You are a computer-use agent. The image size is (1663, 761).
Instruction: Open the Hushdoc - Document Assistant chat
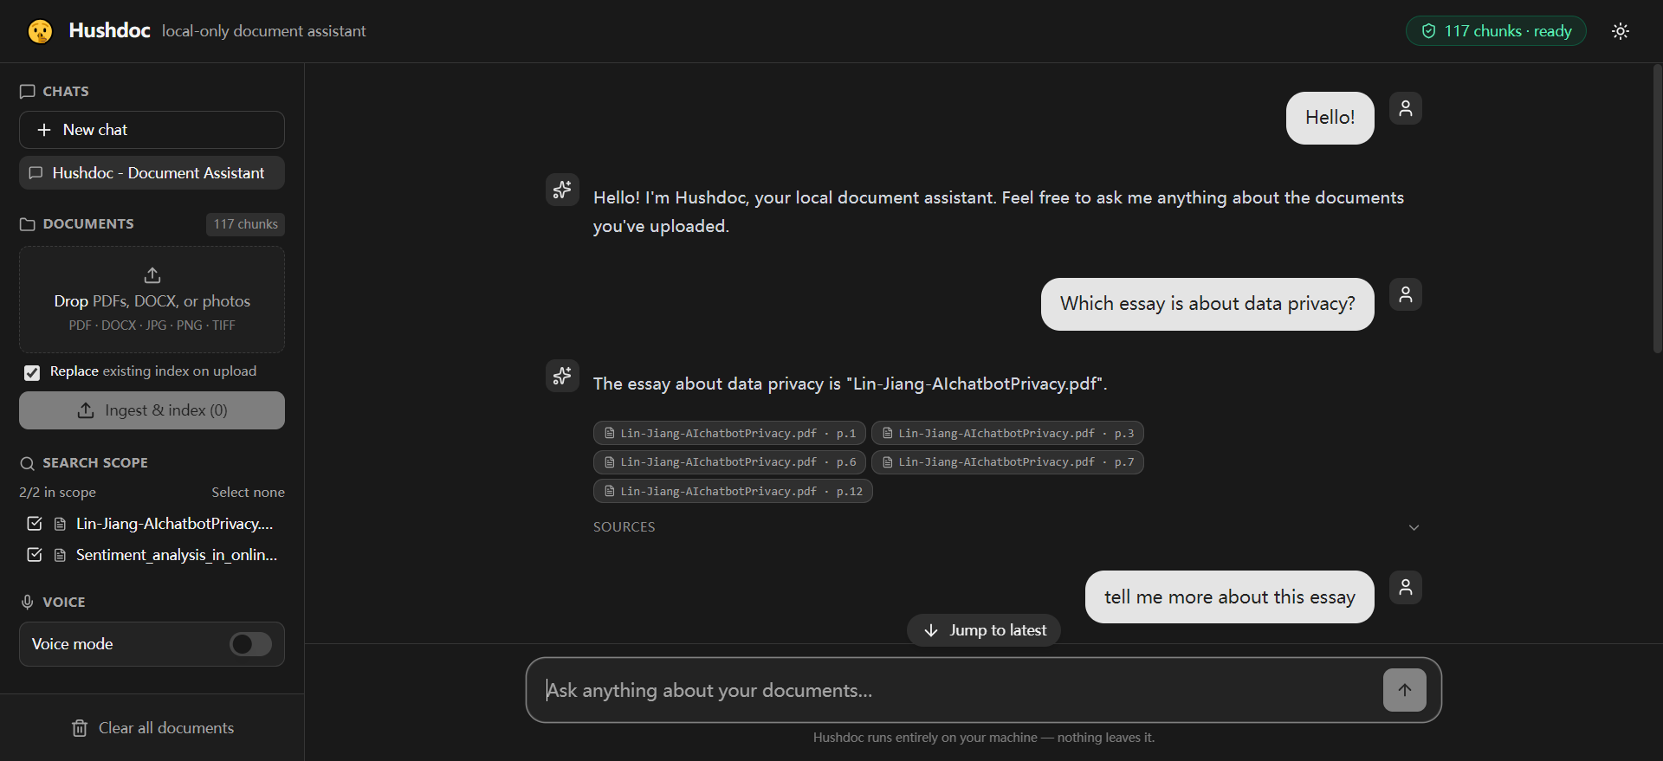[152, 173]
